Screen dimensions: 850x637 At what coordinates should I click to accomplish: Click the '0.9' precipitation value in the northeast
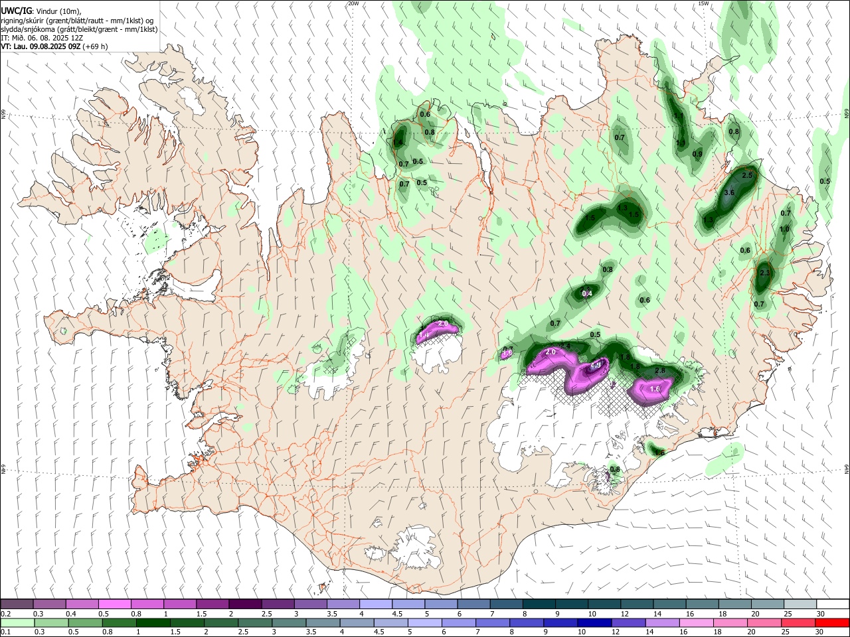[697, 154]
